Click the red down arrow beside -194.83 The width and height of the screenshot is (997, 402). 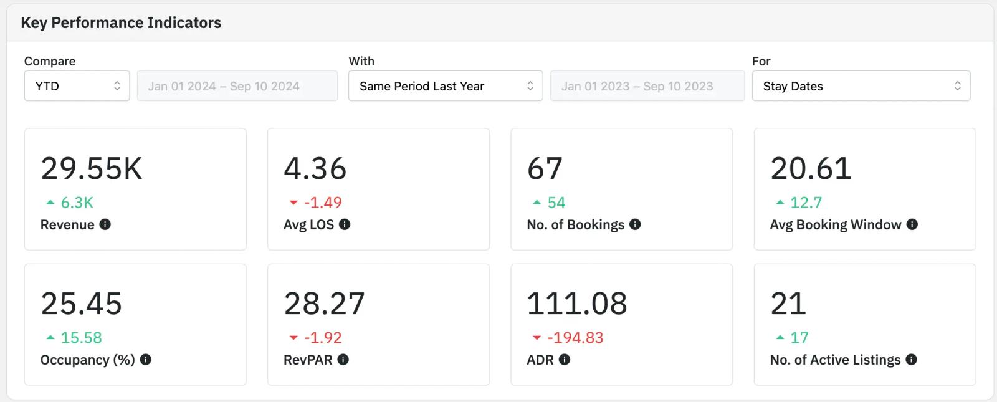pyautogui.click(x=537, y=338)
